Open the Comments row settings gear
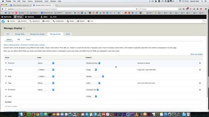Screen dimensions: 209x117 pyautogui.click(x=200, y=90)
